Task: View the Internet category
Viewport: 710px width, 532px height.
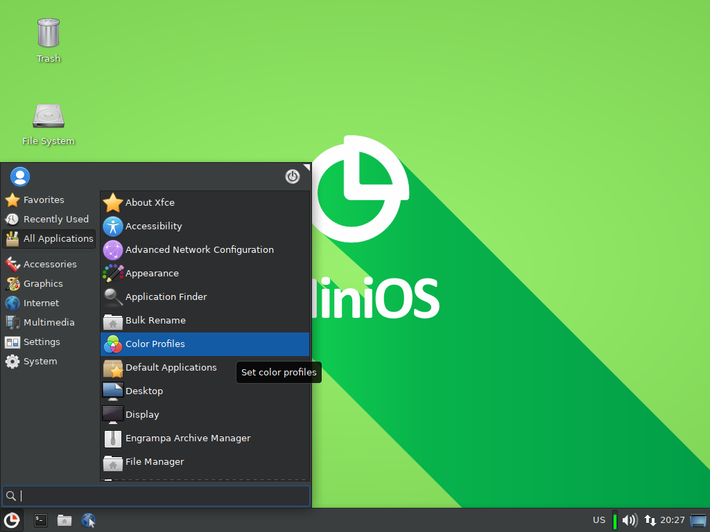Action: pos(49,303)
